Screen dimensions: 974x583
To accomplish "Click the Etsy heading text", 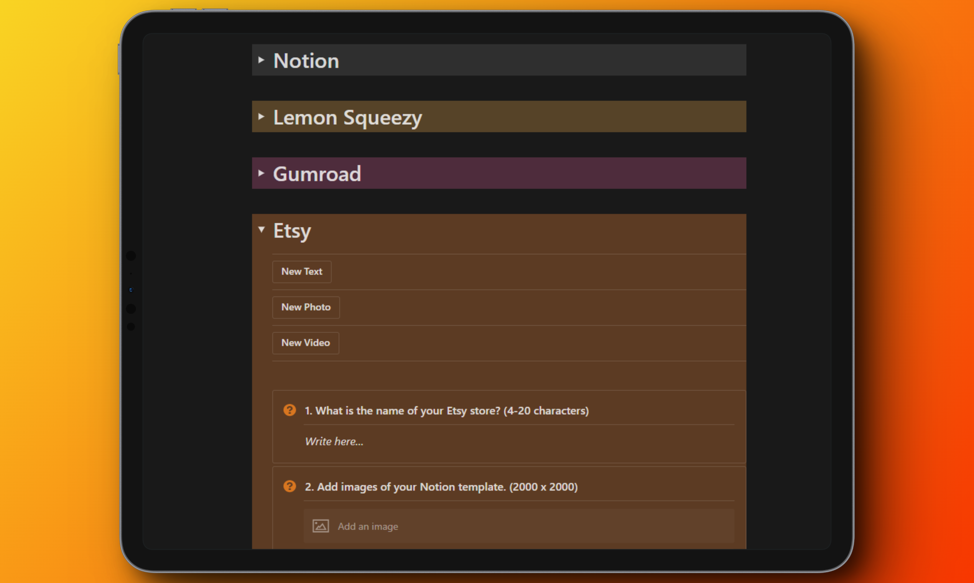I will 292,231.
